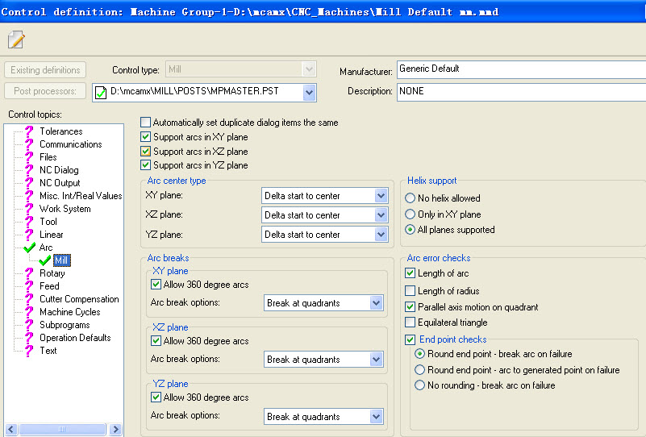
Task: Open YZ plane Arc break options dropdown
Action: [376, 417]
